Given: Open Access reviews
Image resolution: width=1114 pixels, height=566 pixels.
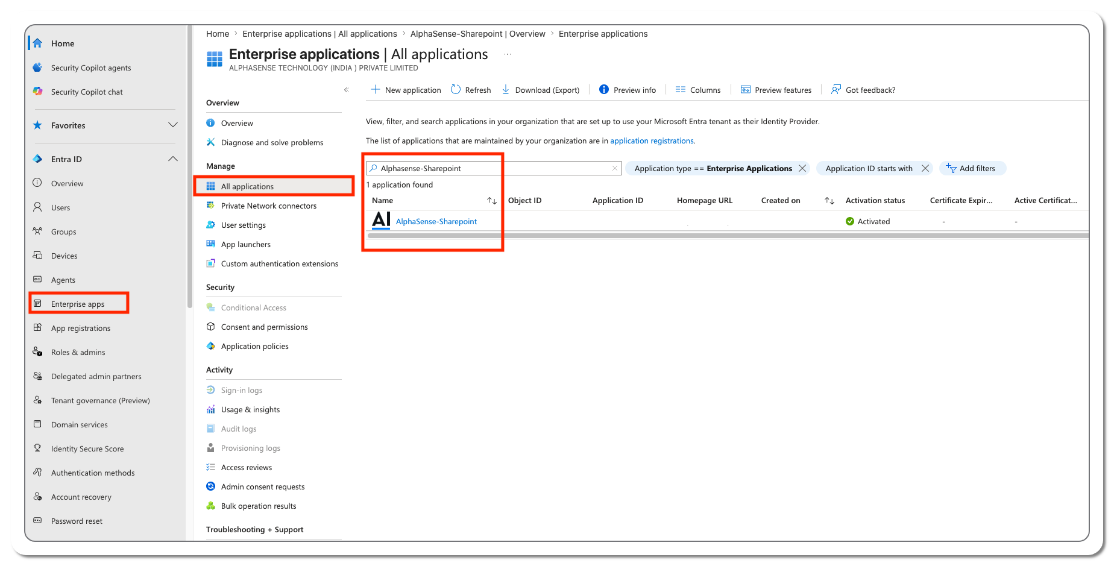Looking at the screenshot, I should tap(246, 468).
